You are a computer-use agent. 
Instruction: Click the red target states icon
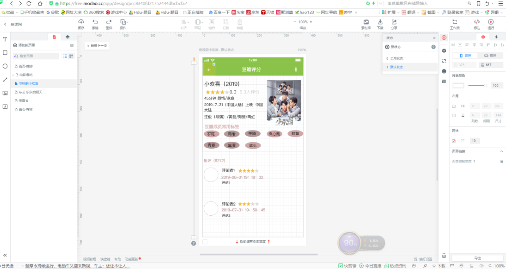[x=444, y=38]
